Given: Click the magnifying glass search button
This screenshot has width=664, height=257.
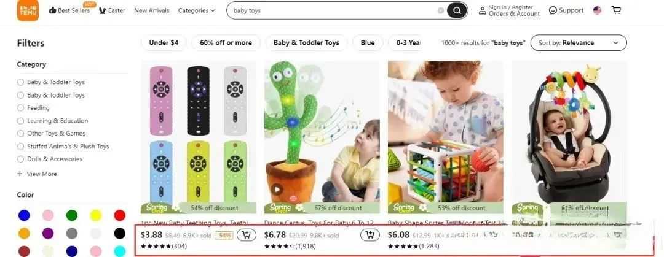Looking at the screenshot, I should tap(457, 10).
